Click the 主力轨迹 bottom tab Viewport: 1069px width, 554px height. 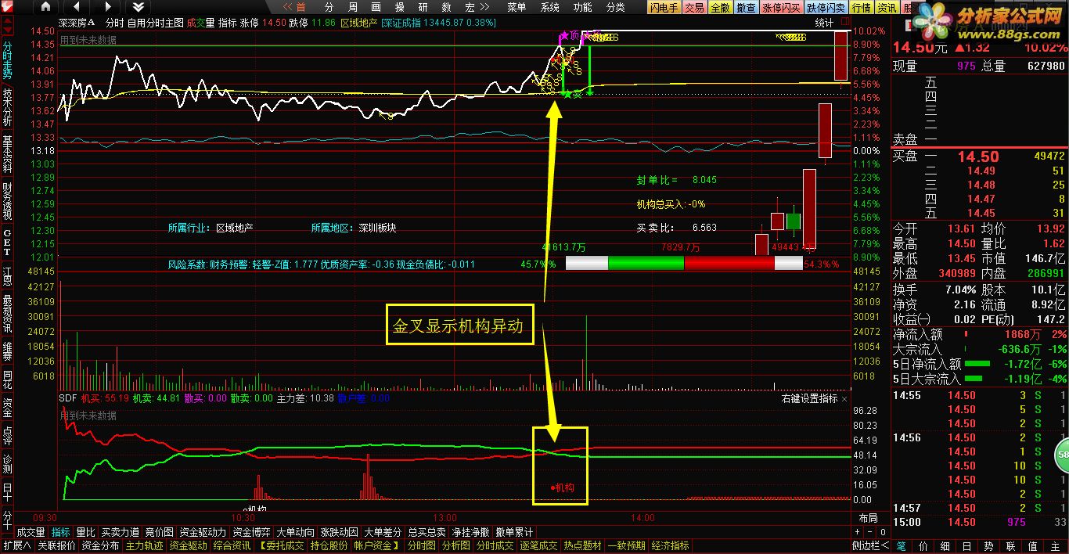coord(145,545)
